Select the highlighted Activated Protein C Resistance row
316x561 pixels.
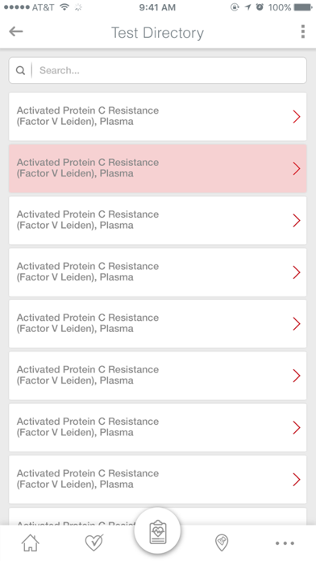158,168
